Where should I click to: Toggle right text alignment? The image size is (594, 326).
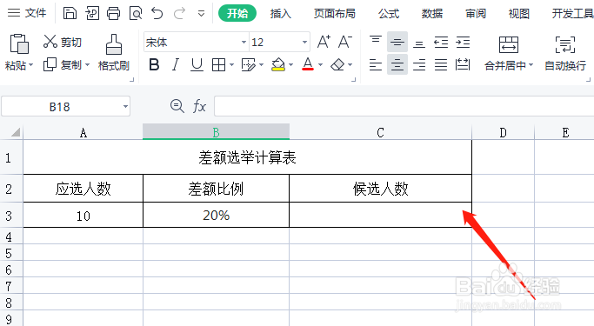(x=419, y=64)
